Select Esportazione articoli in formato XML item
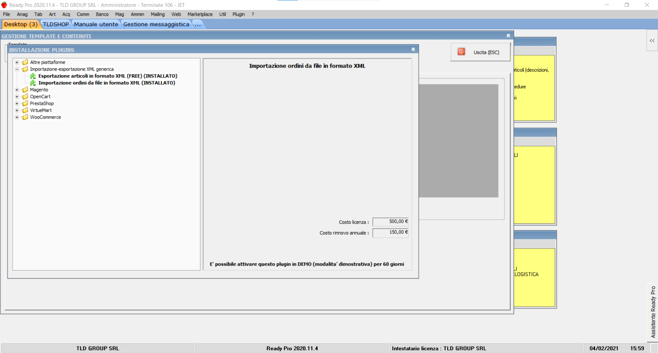Screen dimensions: 658x353 pos(108,76)
